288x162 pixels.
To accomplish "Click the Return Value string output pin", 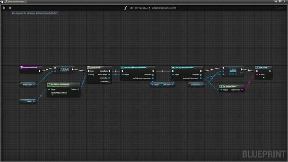I will pyautogui.click(x=242, y=90).
